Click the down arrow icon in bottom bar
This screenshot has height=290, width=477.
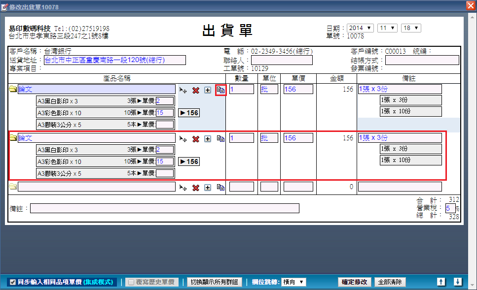[458, 282]
